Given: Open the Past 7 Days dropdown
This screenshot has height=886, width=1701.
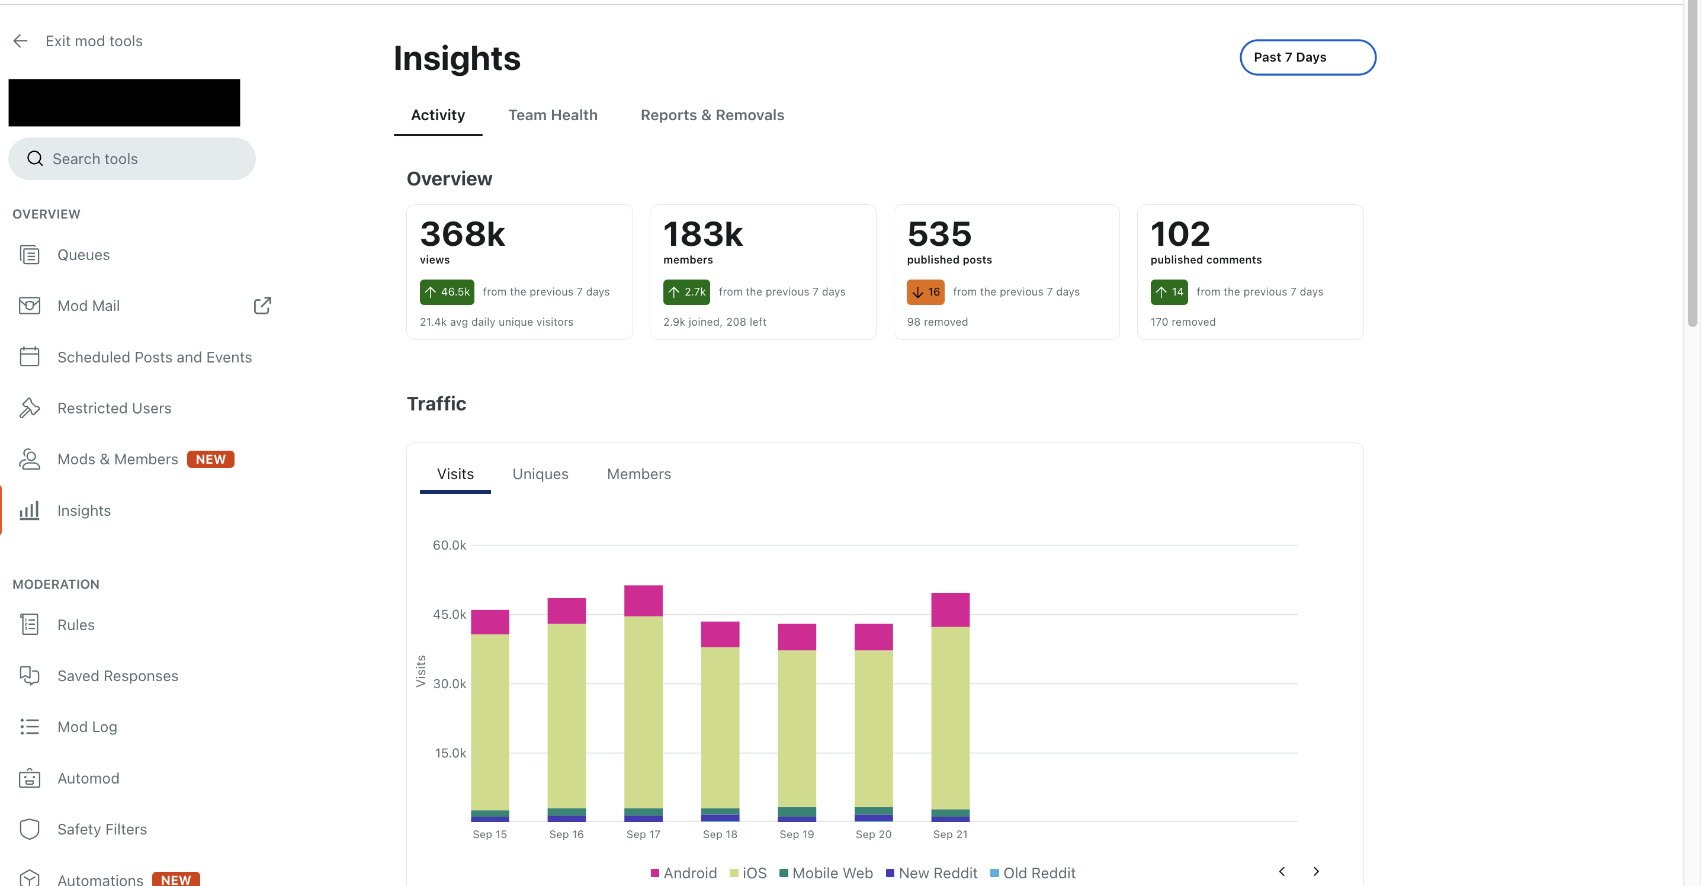Looking at the screenshot, I should point(1307,57).
